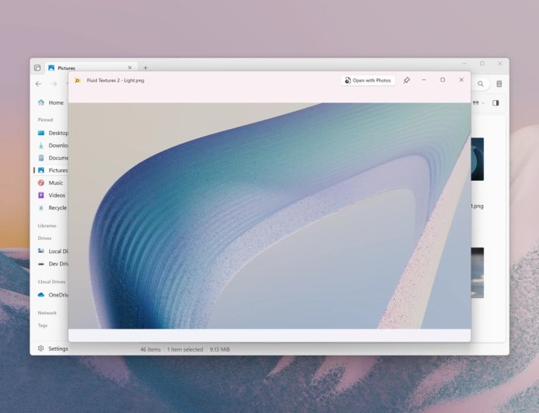Screen dimensions: 539x413
Task: Collapse the Pinned section header
Action: [45, 120]
